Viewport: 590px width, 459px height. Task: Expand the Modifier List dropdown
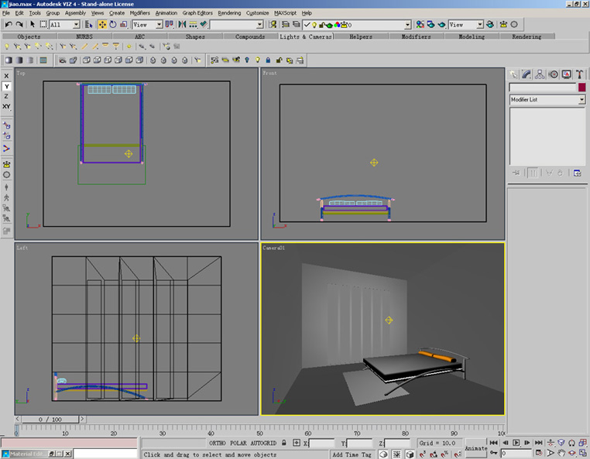581,100
